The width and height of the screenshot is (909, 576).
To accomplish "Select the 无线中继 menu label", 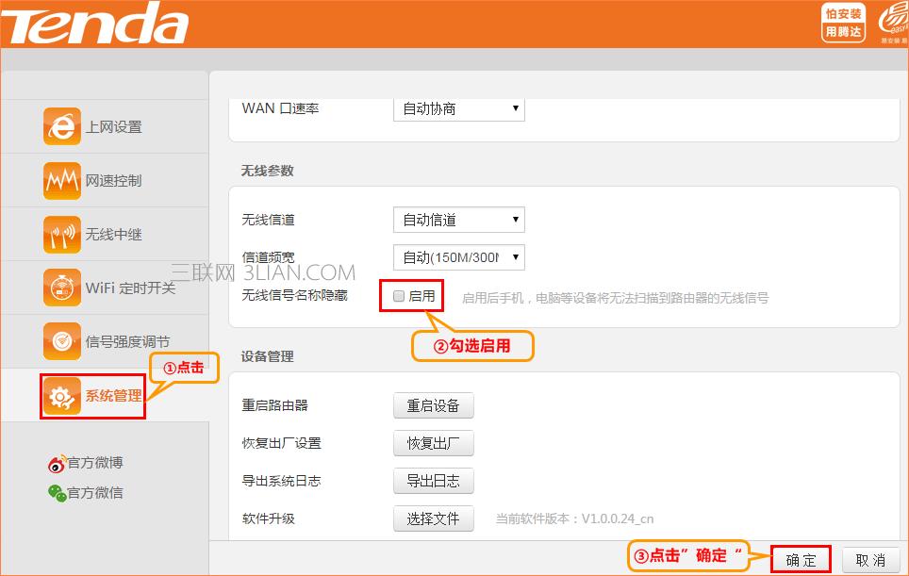I will pyautogui.click(x=113, y=235).
